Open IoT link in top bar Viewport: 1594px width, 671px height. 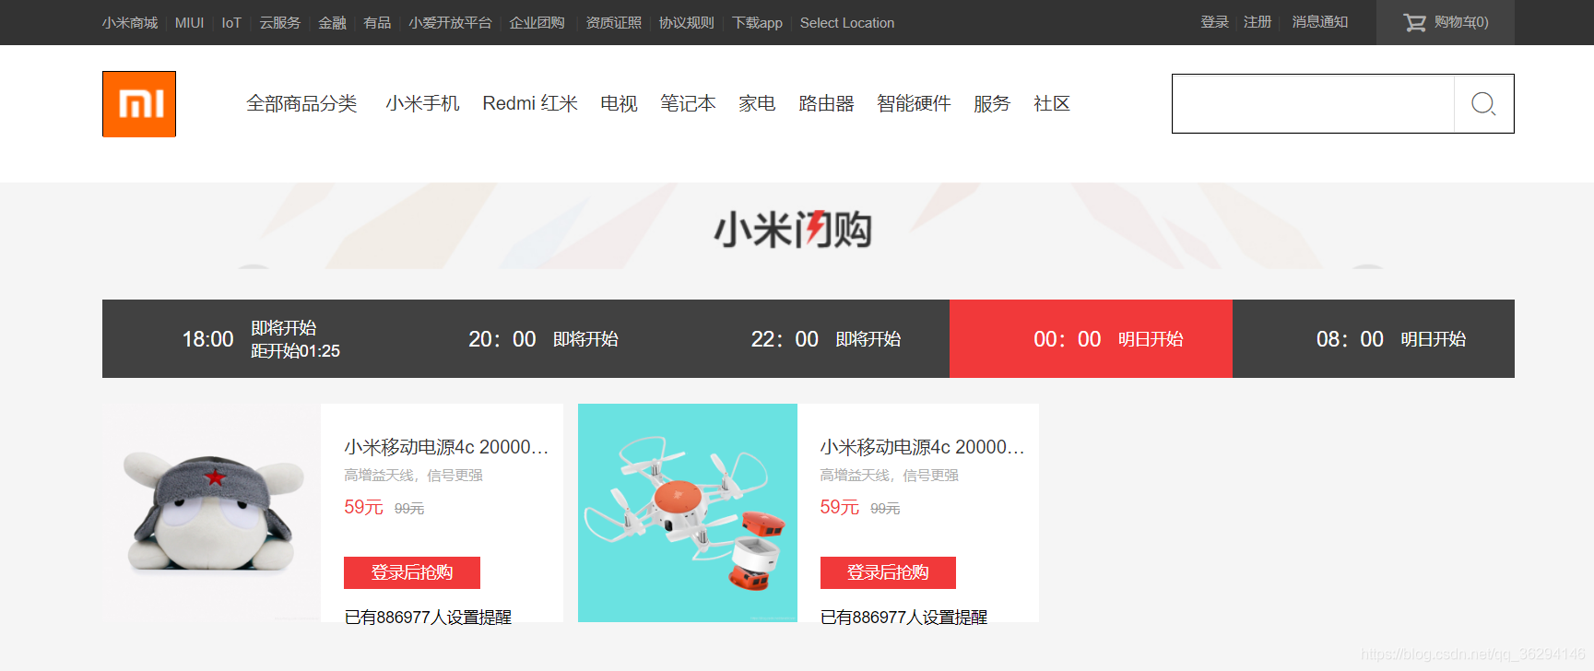pyautogui.click(x=231, y=22)
